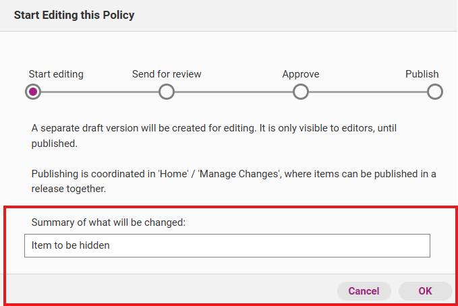Click the paragraph mentioning 'Manage Changes'

pos(233,181)
